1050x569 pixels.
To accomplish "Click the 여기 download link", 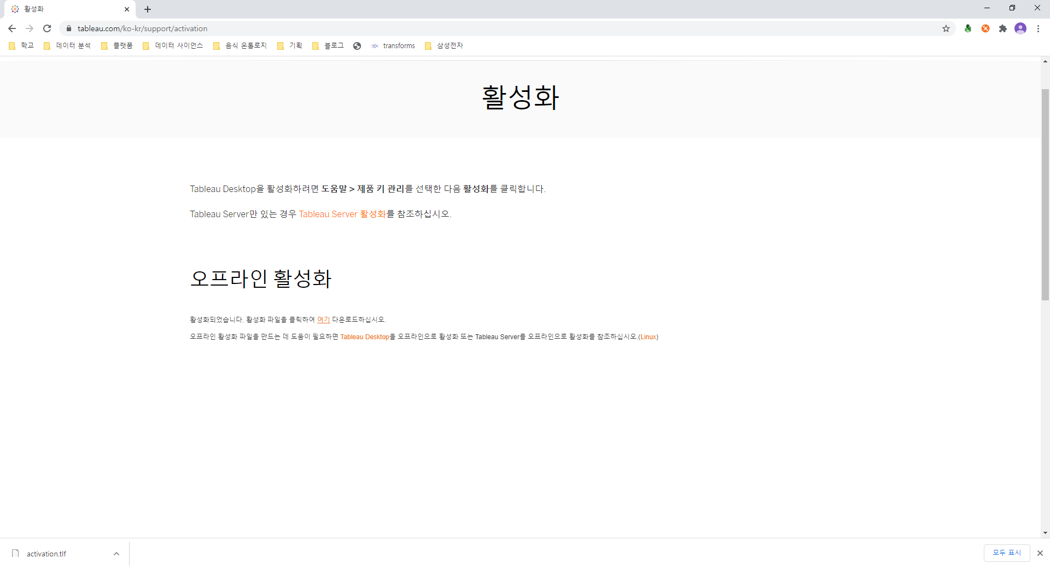I will tap(323, 320).
